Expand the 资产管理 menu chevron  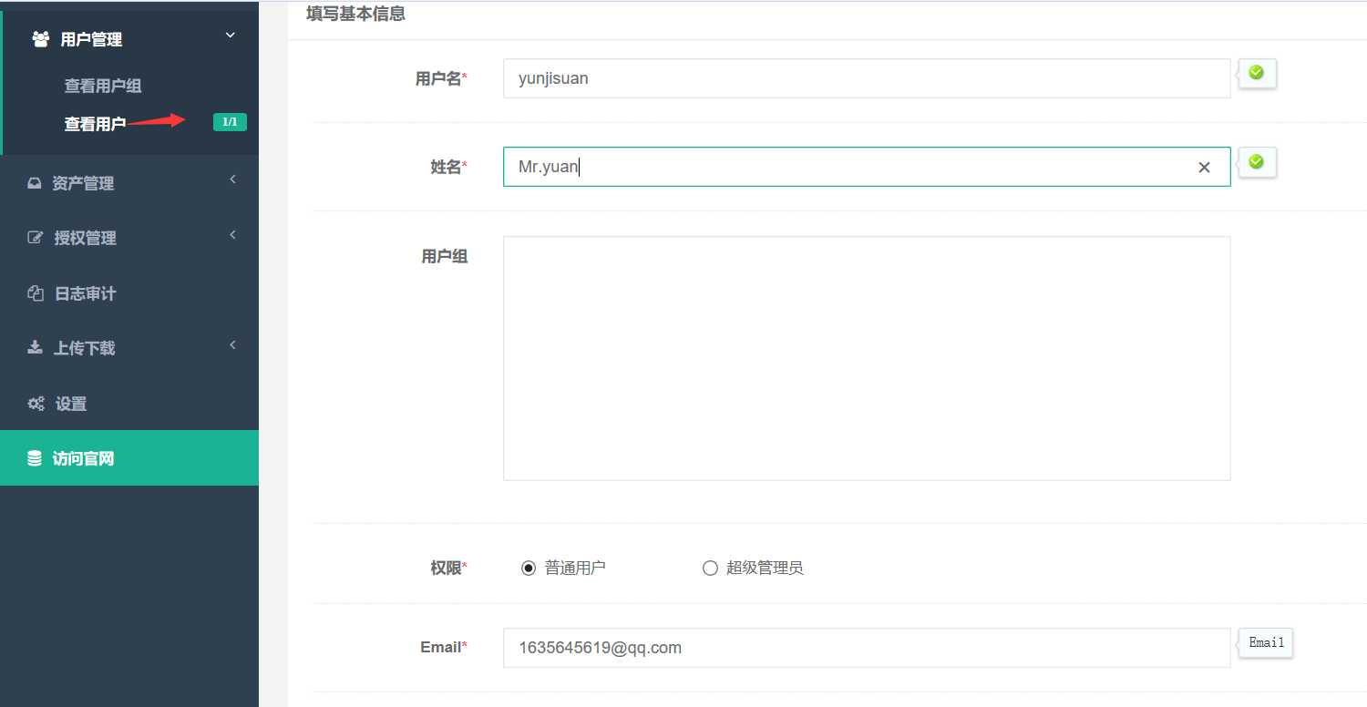click(232, 179)
